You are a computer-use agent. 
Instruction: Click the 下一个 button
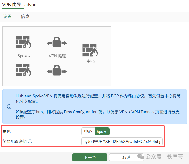tap(90, 157)
